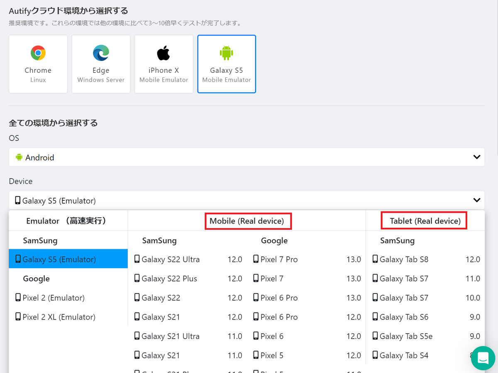Pick Galaxy S22 12.0 device
The height and width of the screenshot is (373, 498).
click(x=188, y=298)
